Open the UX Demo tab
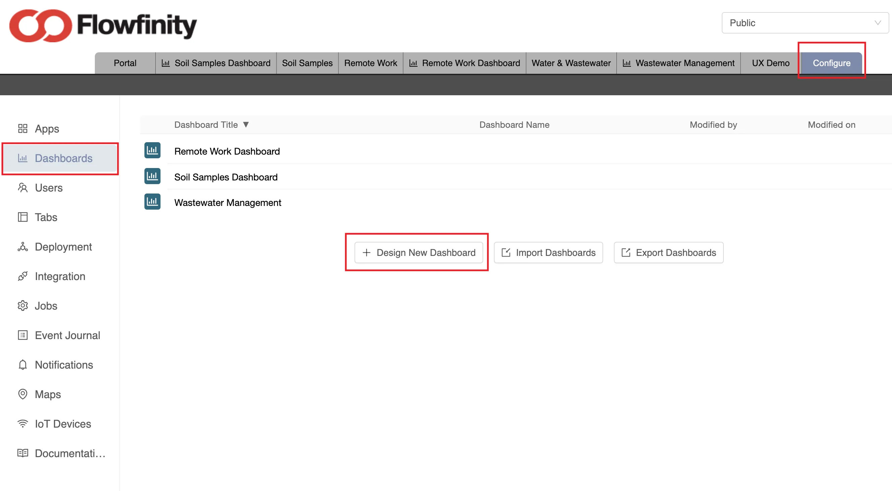The image size is (892, 491). (x=770, y=63)
